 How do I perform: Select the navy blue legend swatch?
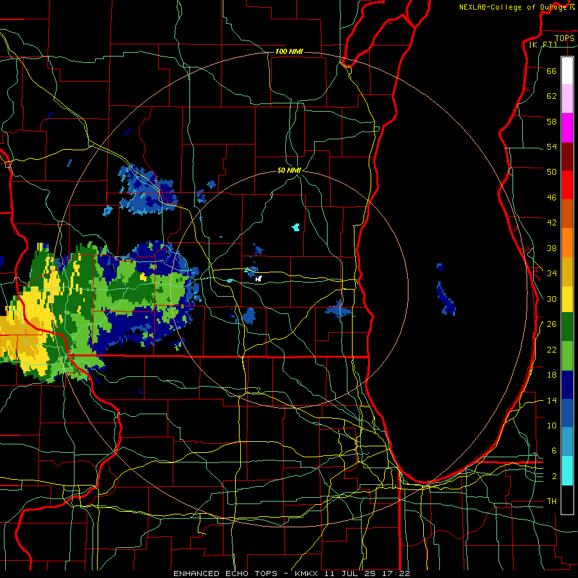[567, 385]
